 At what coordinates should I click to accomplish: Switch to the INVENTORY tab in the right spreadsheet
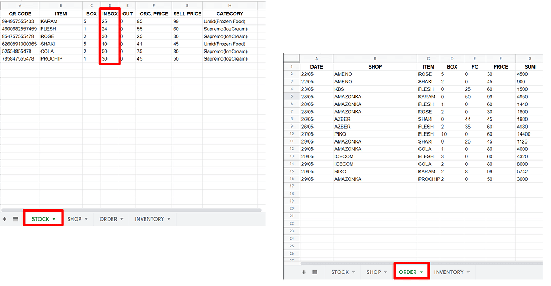(448, 272)
